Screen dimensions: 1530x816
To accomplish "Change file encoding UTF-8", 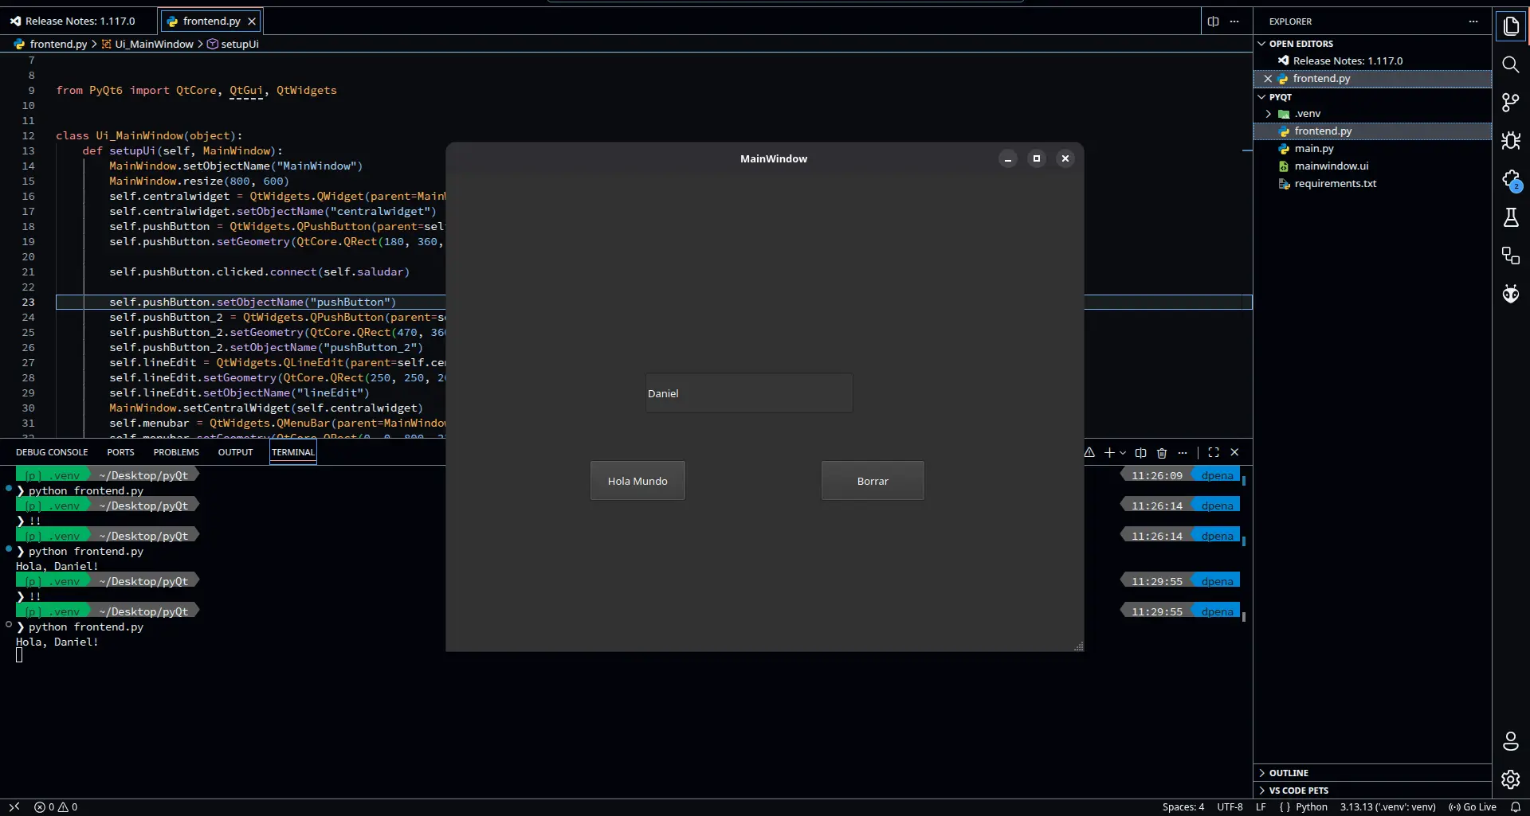I will click(x=1230, y=806).
